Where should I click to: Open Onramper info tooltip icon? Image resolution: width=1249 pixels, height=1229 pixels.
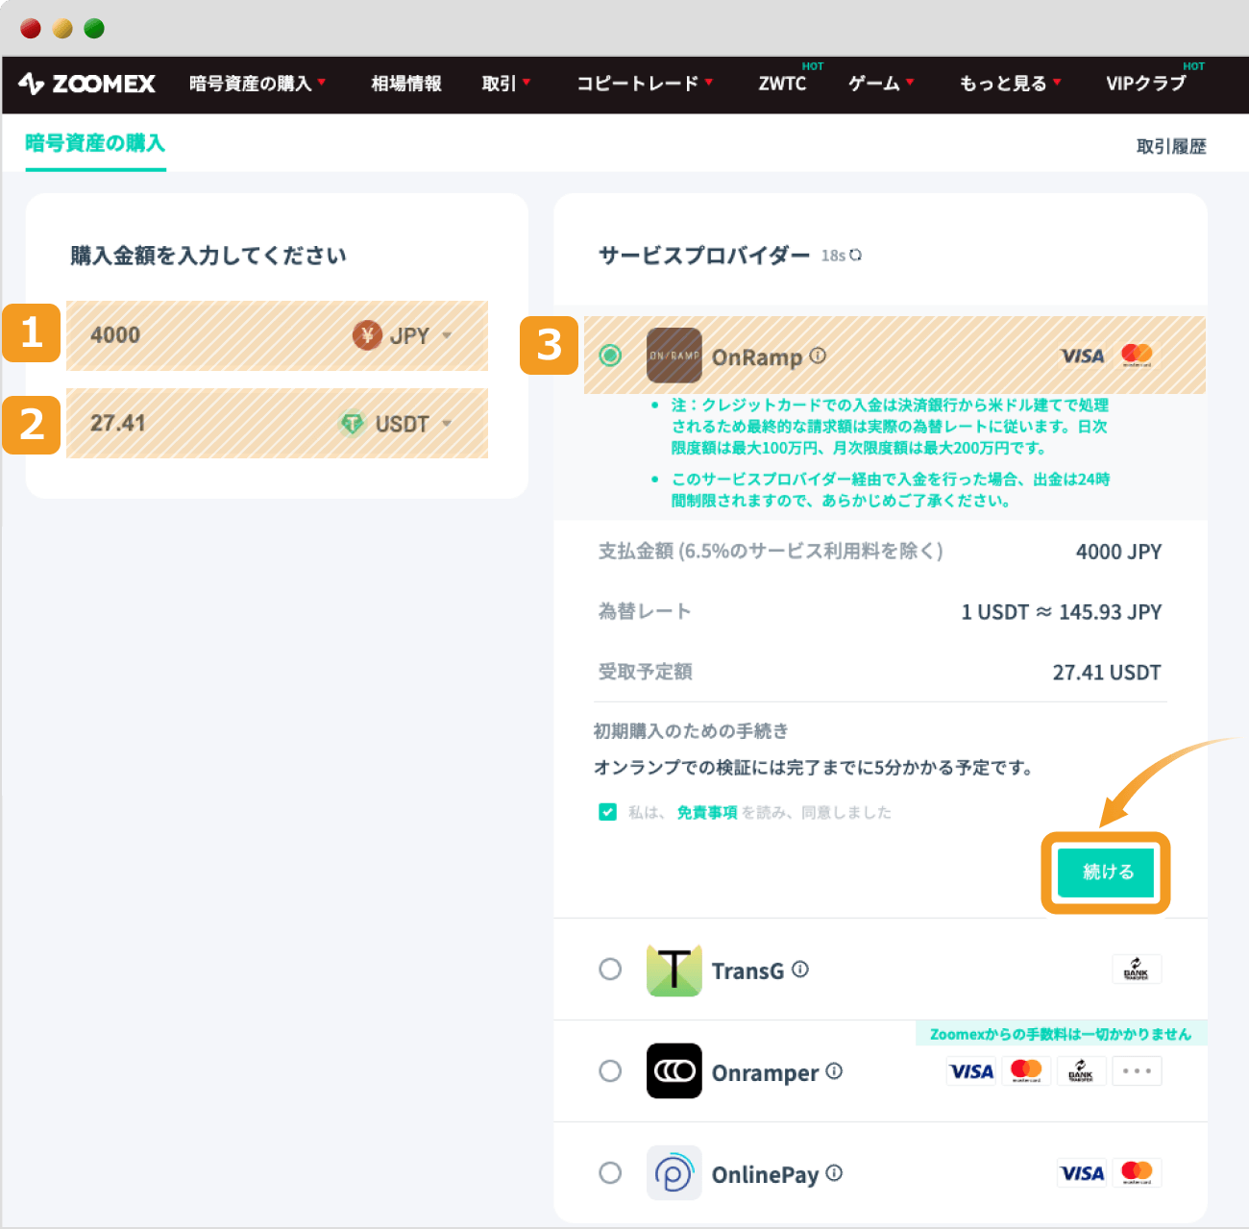click(834, 1070)
